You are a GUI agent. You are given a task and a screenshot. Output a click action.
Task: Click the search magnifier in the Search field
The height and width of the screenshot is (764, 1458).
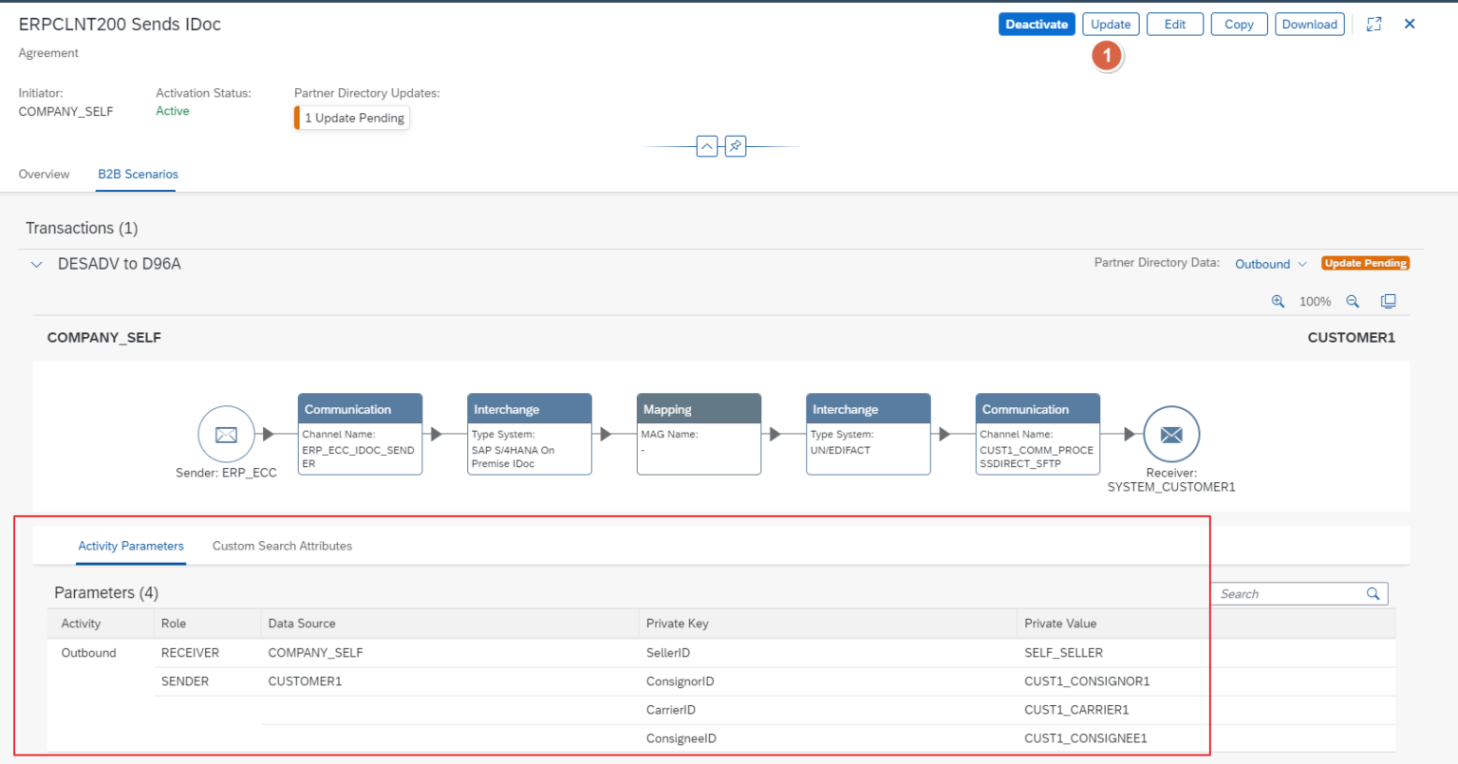1373,593
